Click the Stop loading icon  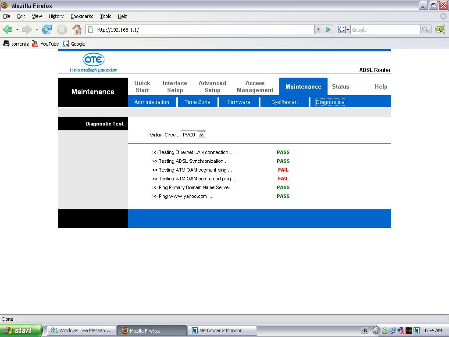(61, 29)
